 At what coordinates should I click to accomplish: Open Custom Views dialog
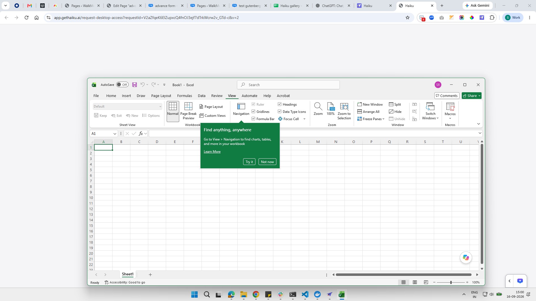point(212,116)
